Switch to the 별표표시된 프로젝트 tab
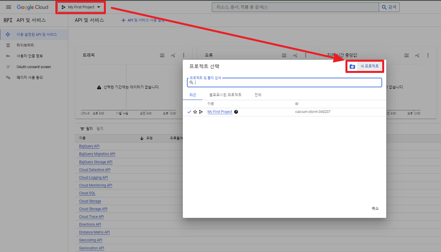441x252 pixels. pos(225,95)
